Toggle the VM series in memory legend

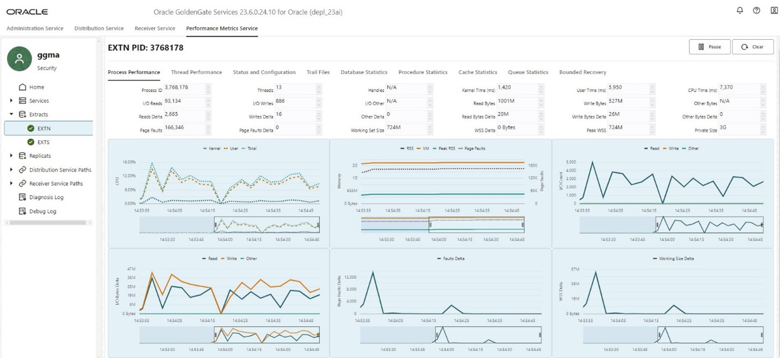click(x=424, y=149)
